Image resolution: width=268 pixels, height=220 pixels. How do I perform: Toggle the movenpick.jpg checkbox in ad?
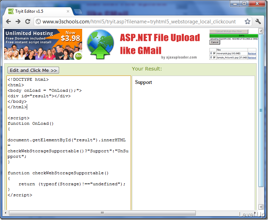point(214,53)
